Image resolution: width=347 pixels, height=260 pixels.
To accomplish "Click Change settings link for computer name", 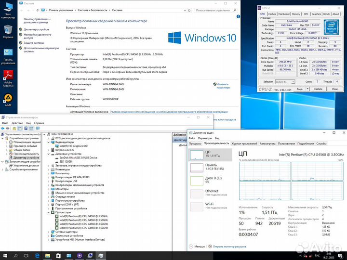I will [223, 86].
